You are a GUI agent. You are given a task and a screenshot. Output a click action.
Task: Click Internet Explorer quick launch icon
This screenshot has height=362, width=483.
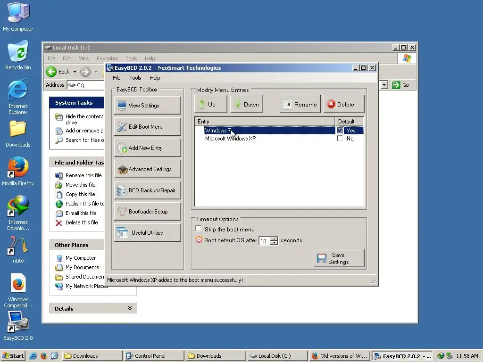tap(33, 356)
